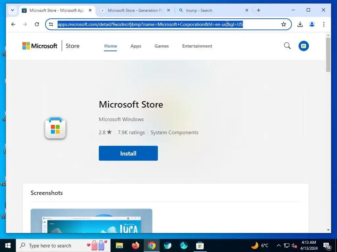Image resolution: width=337 pixels, height=252 pixels.
Task: Open clock and calendar flyout
Action: point(309,245)
